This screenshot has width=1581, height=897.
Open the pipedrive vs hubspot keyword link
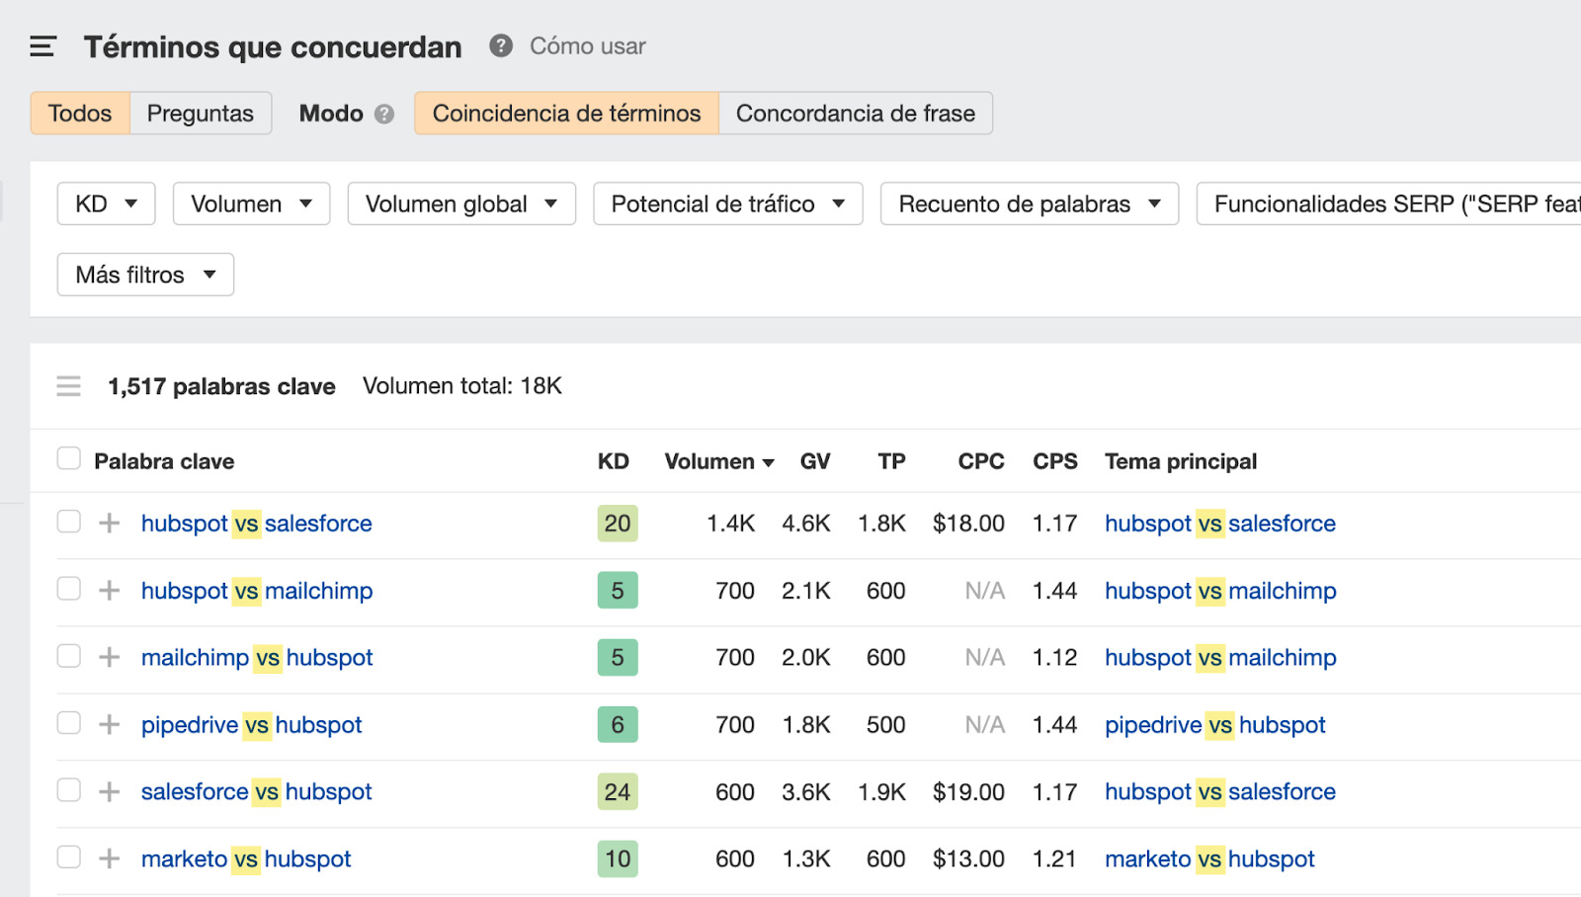(x=251, y=725)
